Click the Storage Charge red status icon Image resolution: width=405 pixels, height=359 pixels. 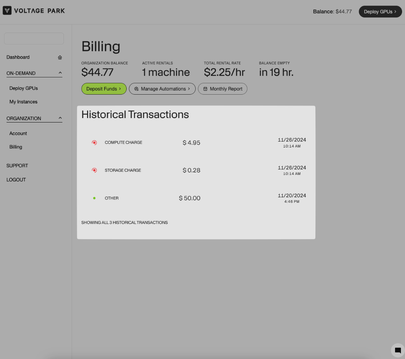click(94, 170)
